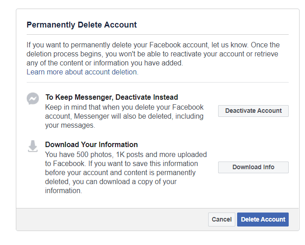Confirm with the blue Delete Account button
The height and width of the screenshot is (245, 305).
263,219
